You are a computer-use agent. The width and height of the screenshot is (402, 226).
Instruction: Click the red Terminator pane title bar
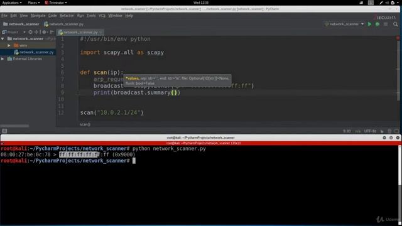[201, 143]
